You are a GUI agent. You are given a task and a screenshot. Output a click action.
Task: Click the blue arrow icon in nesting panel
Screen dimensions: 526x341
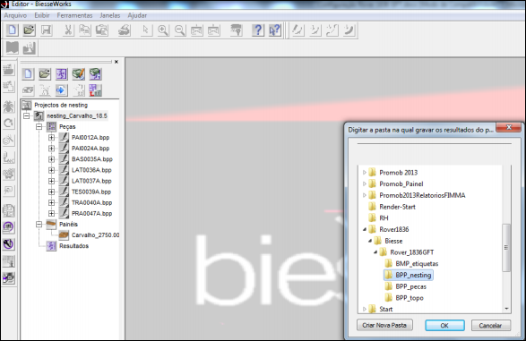pos(61,90)
